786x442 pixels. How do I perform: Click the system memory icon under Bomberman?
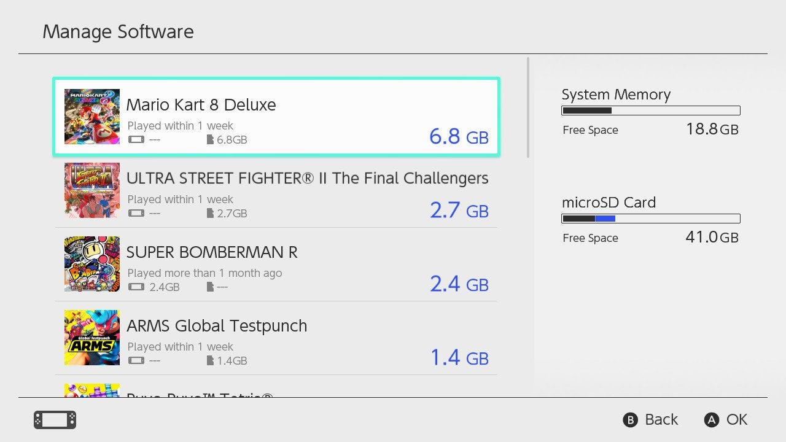pyautogui.click(x=136, y=287)
